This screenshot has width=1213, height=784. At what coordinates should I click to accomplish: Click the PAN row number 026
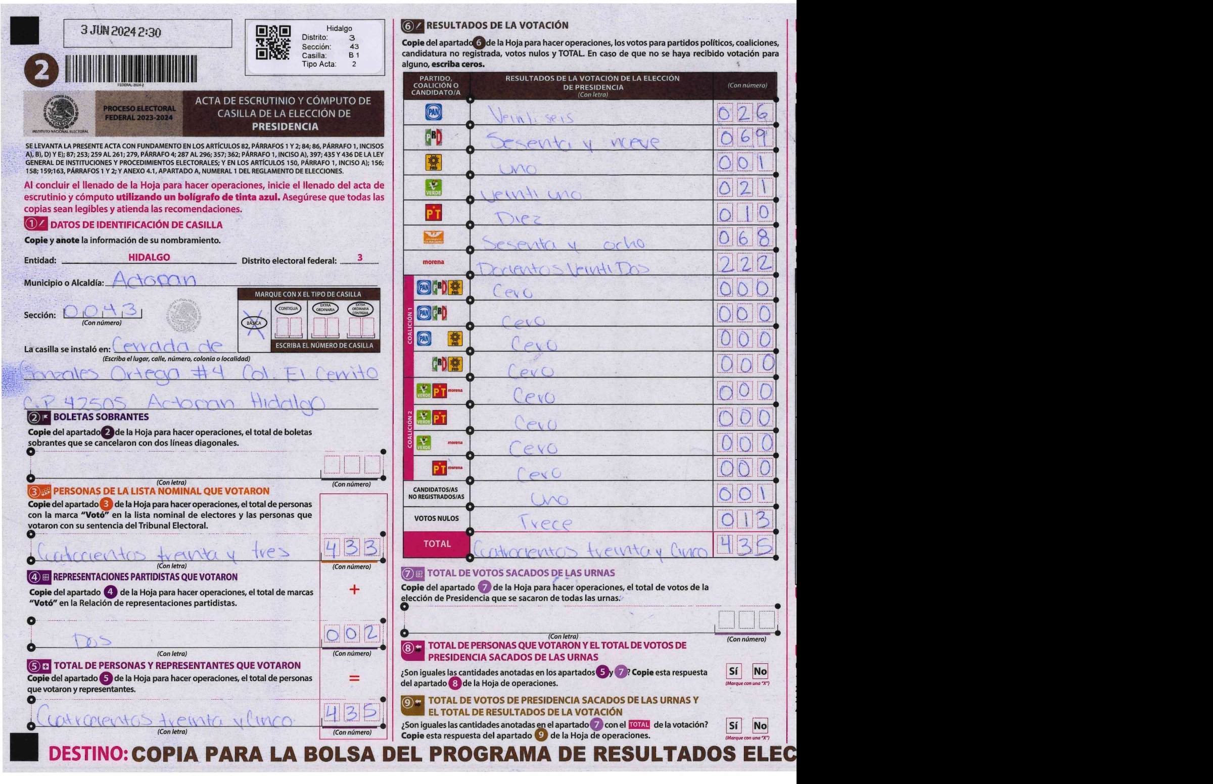point(745,113)
